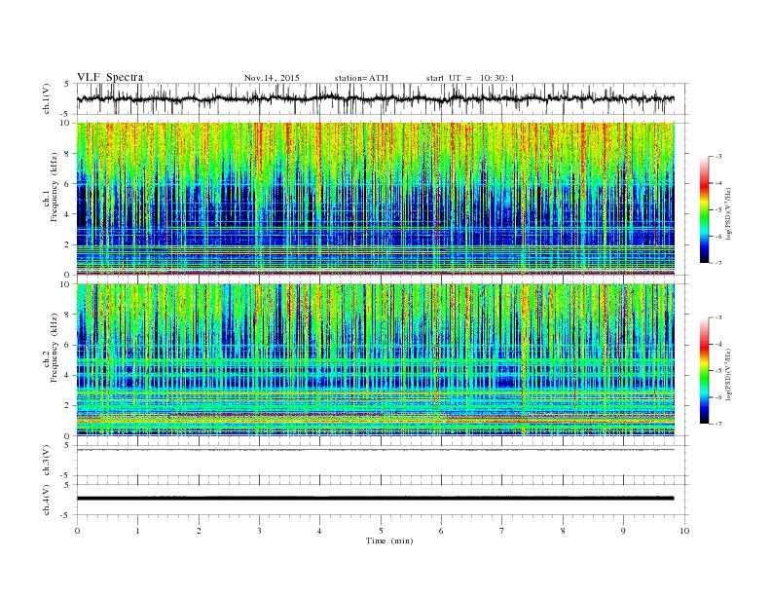Click the time axis tick label "10"

click(x=684, y=531)
